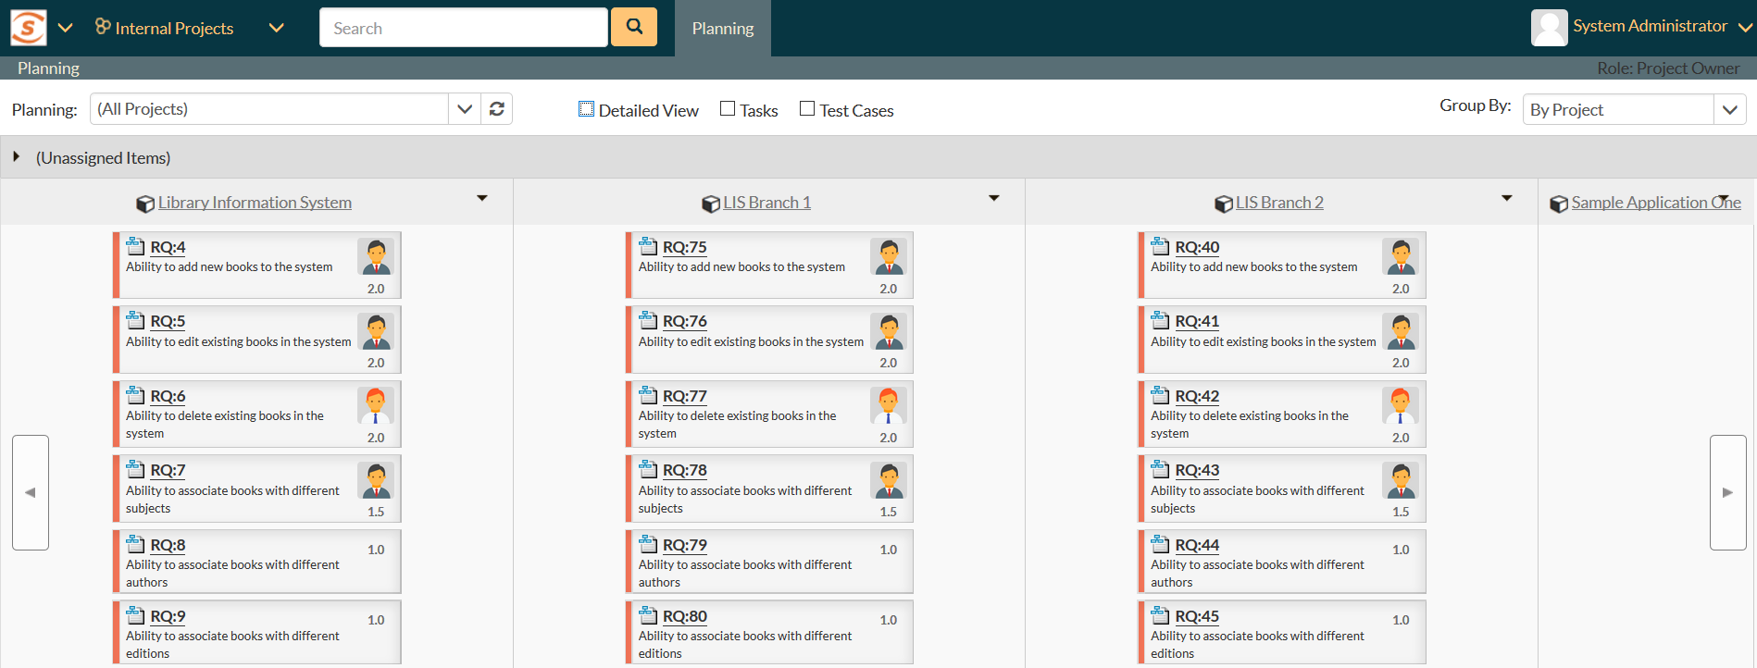Image resolution: width=1757 pixels, height=668 pixels.
Task: Tick the Test Cases checkbox
Action: (807, 109)
